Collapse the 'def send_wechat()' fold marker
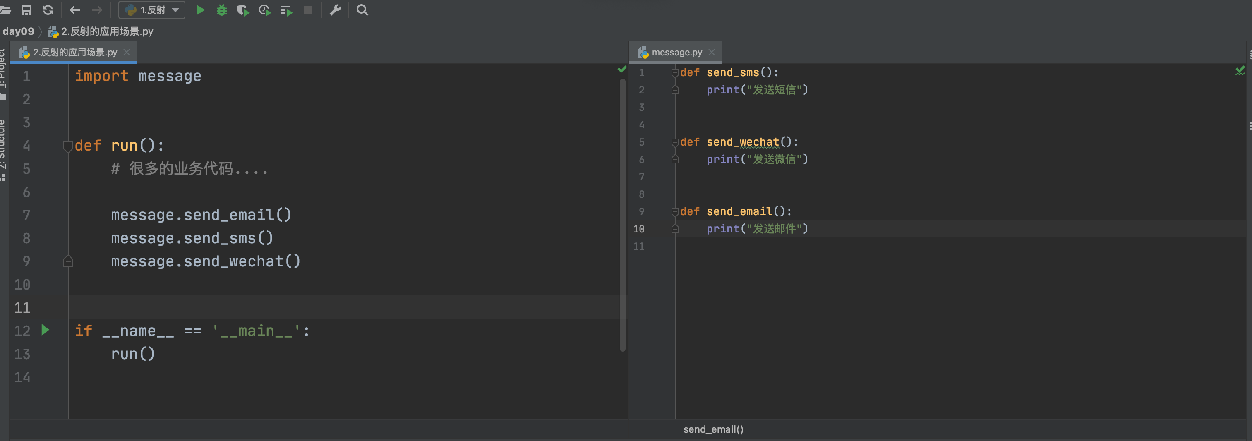 (x=675, y=142)
